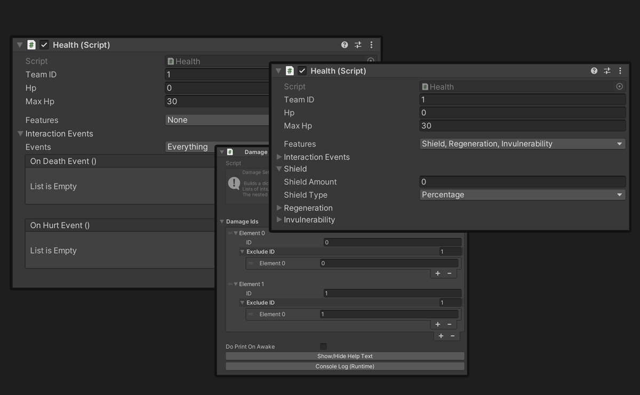640x395 pixels.
Task: Enable Do Print On Awake checkbox
Action: [x=323, y=346]
